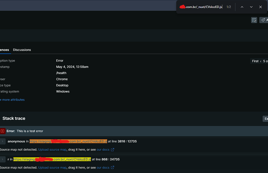Click the '1/2' match counter

point(229,7)
